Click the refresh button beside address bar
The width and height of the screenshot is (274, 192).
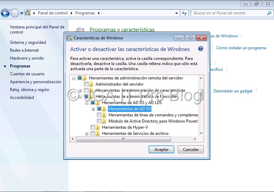click(184, 13)
